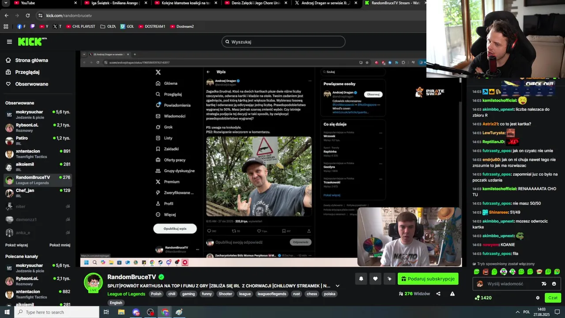Image resolution: width=565 pixels, height=318 pixels.
Task: Click the chat commands slash icon
Action: (544, 284)
